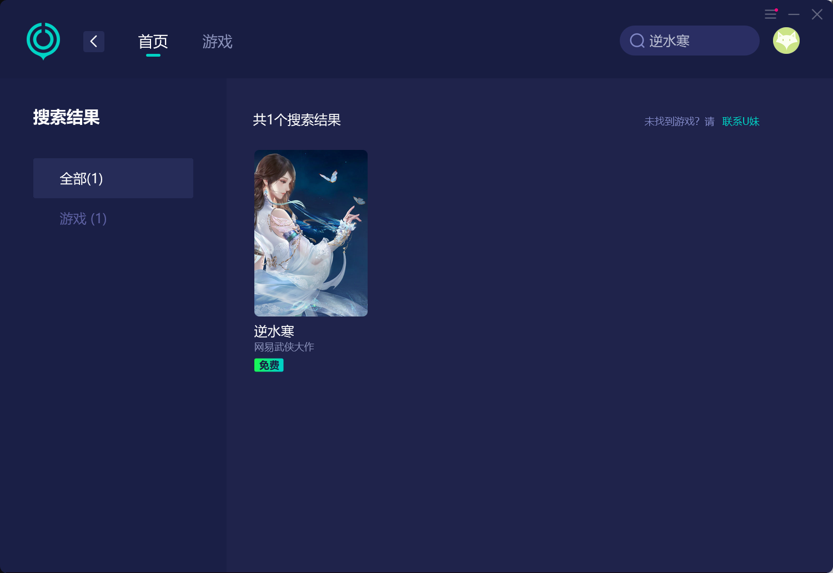Click the teal app logo
This screenshot has height=573, width=833.
(43, 41)
